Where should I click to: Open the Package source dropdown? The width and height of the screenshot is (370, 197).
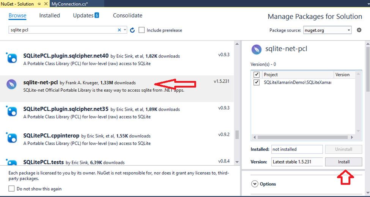[327, 30]
